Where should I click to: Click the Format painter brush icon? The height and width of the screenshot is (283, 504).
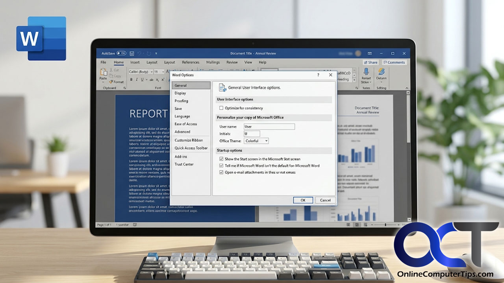click(111, 82)
